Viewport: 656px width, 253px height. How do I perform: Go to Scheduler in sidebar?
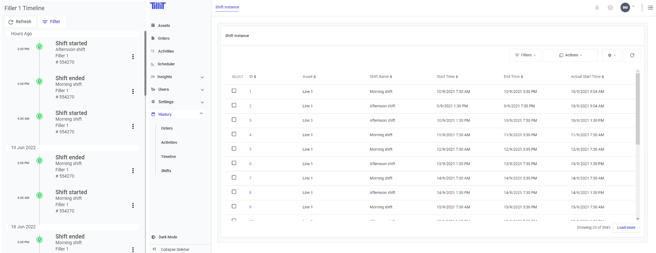click(166, 64)
